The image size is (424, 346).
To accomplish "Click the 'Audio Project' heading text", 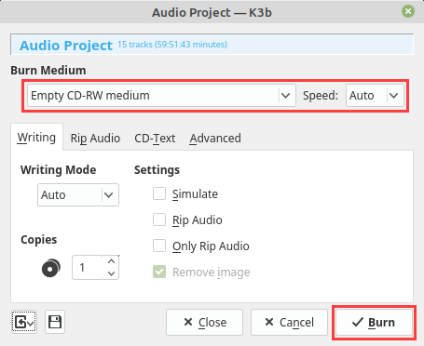I will [66, 46].
